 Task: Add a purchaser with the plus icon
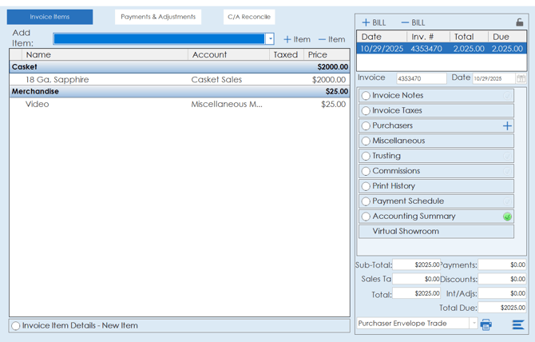(x=507, y=125)
